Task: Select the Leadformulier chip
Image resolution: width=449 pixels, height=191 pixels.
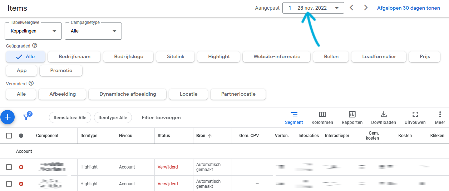Action: 379,56
